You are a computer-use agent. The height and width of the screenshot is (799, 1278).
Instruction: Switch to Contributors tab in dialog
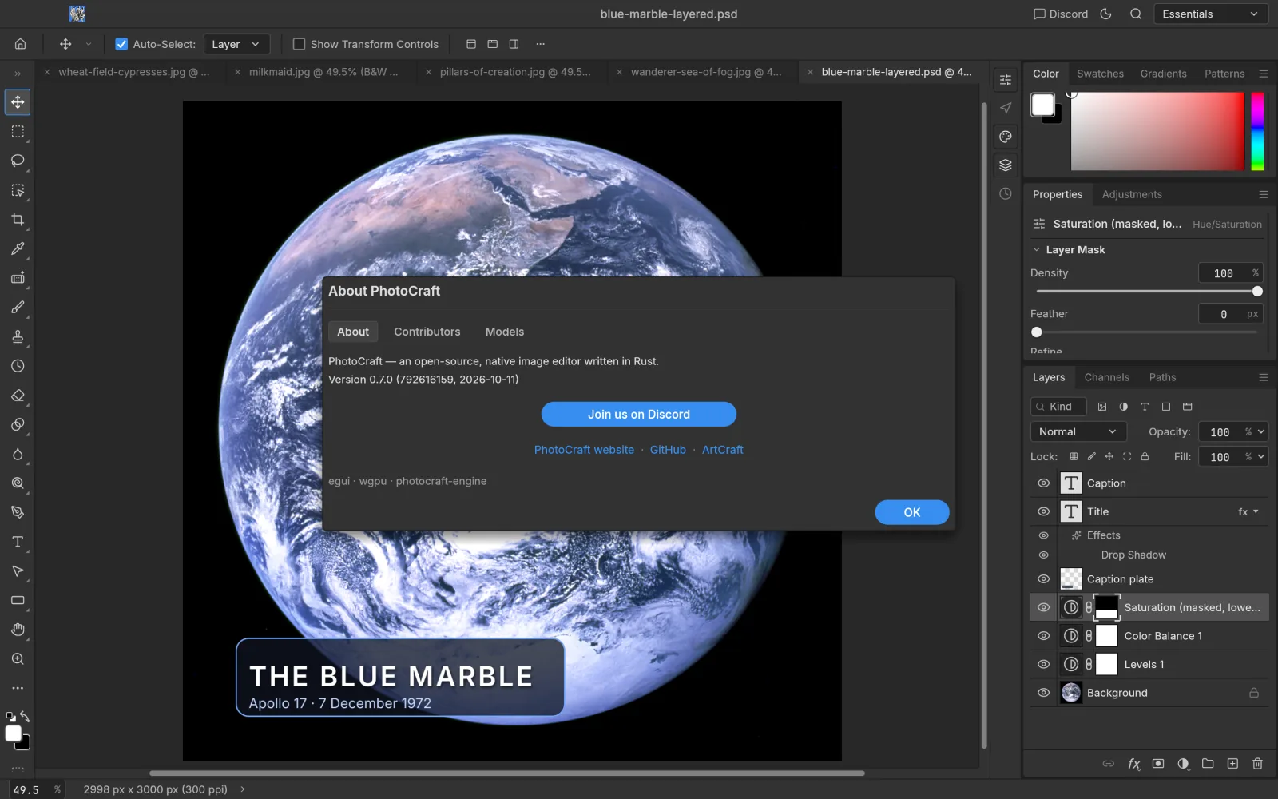(427, 332)
